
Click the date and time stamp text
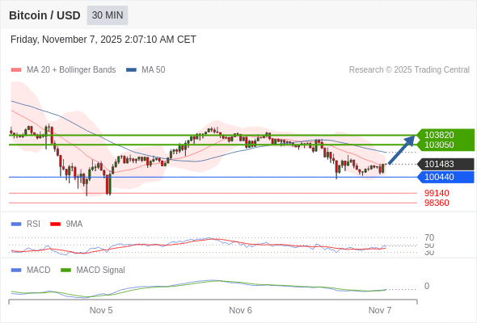(x=103, y=40)
